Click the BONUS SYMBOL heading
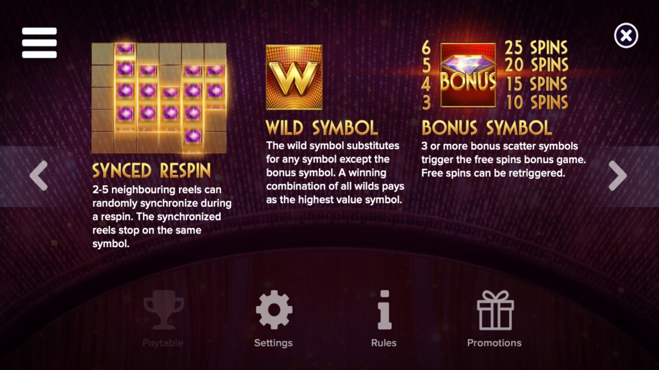 pos(487,128)
